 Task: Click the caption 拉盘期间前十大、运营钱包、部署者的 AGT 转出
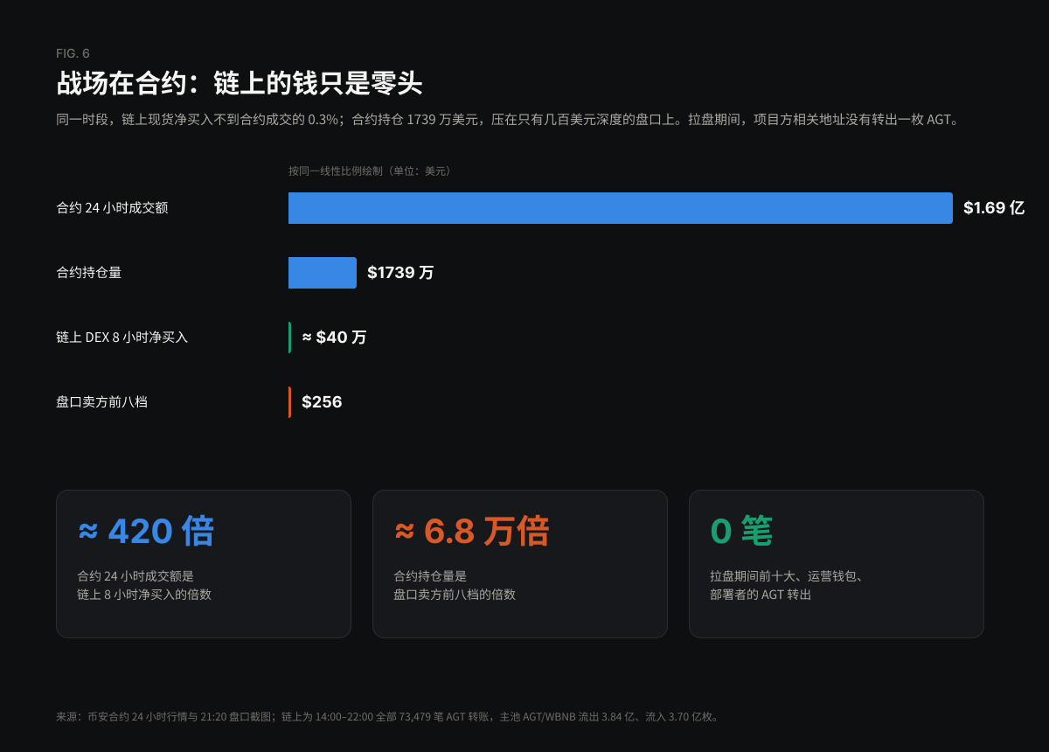coord(788,586)
